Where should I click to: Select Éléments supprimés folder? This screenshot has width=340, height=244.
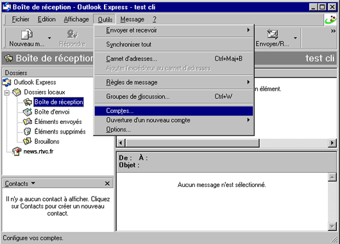click(60, 132)
